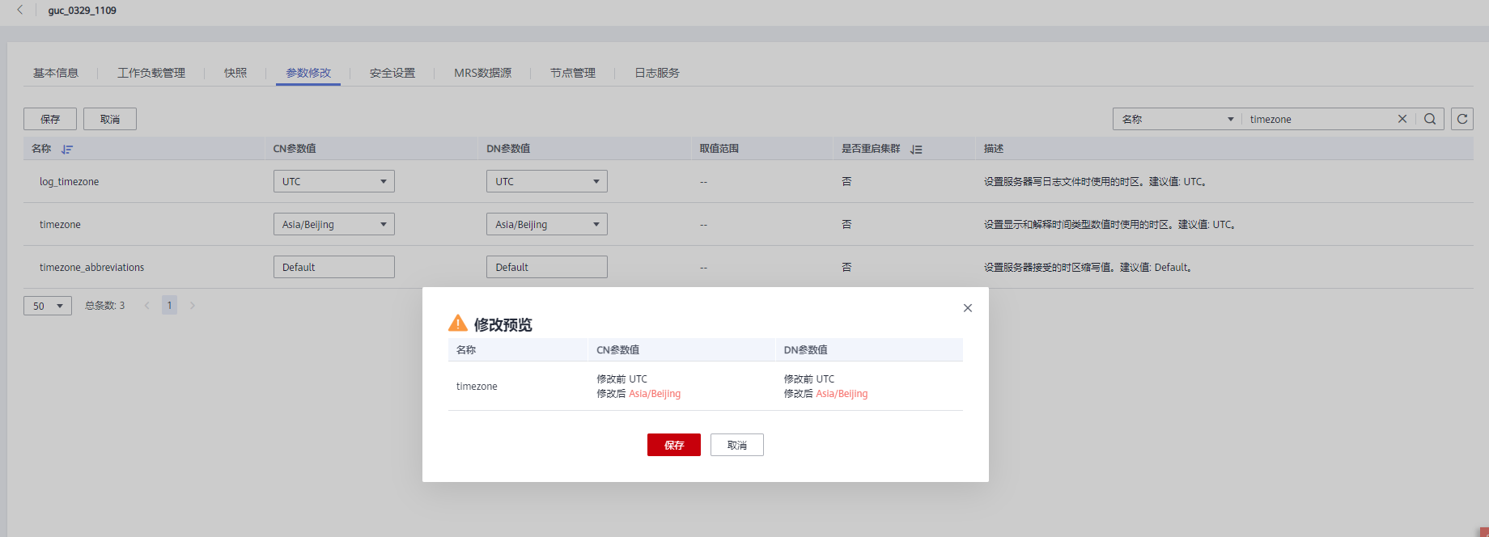Refresh the parameter list with the reload icon
The width and height of the screenshot is (1489, 537).
click(1462, 119)
